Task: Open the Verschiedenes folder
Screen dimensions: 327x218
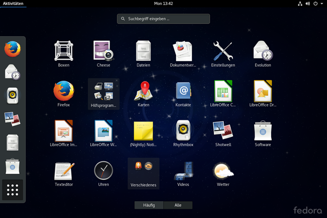Action: coord(143,173)
